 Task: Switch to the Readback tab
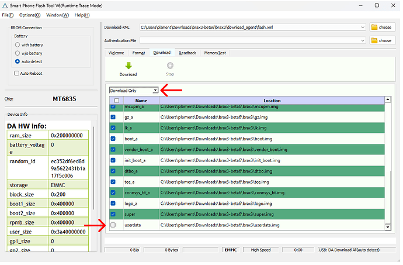(187, 53)
